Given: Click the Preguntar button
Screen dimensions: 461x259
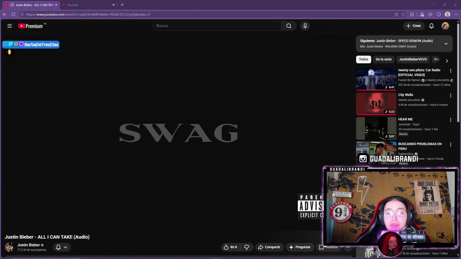Looking at the screenshot, I should (299, 247).
